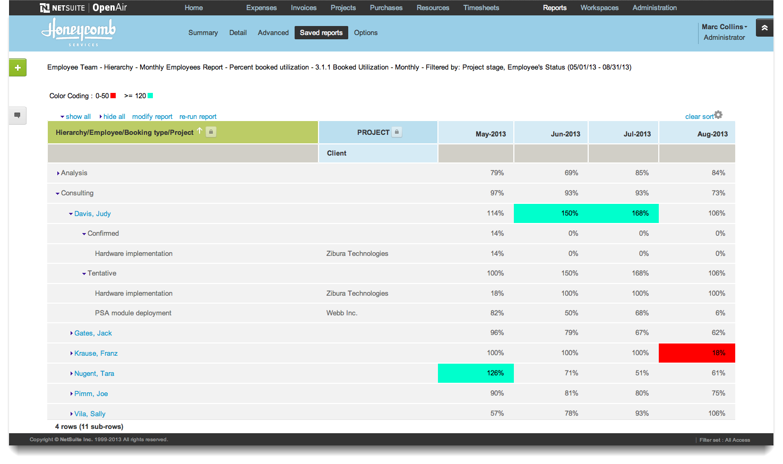This screenshot has width=783, height=464.
Task: Expand Nugent, Tara row arrow
Action: pos(72,374)
